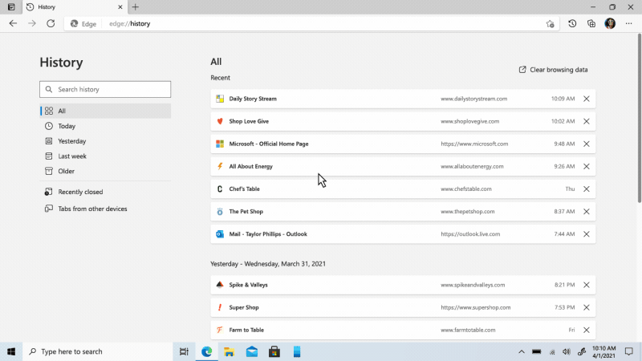Click Clear browsing data
The image size is (642, 361).
coord(553,70)
